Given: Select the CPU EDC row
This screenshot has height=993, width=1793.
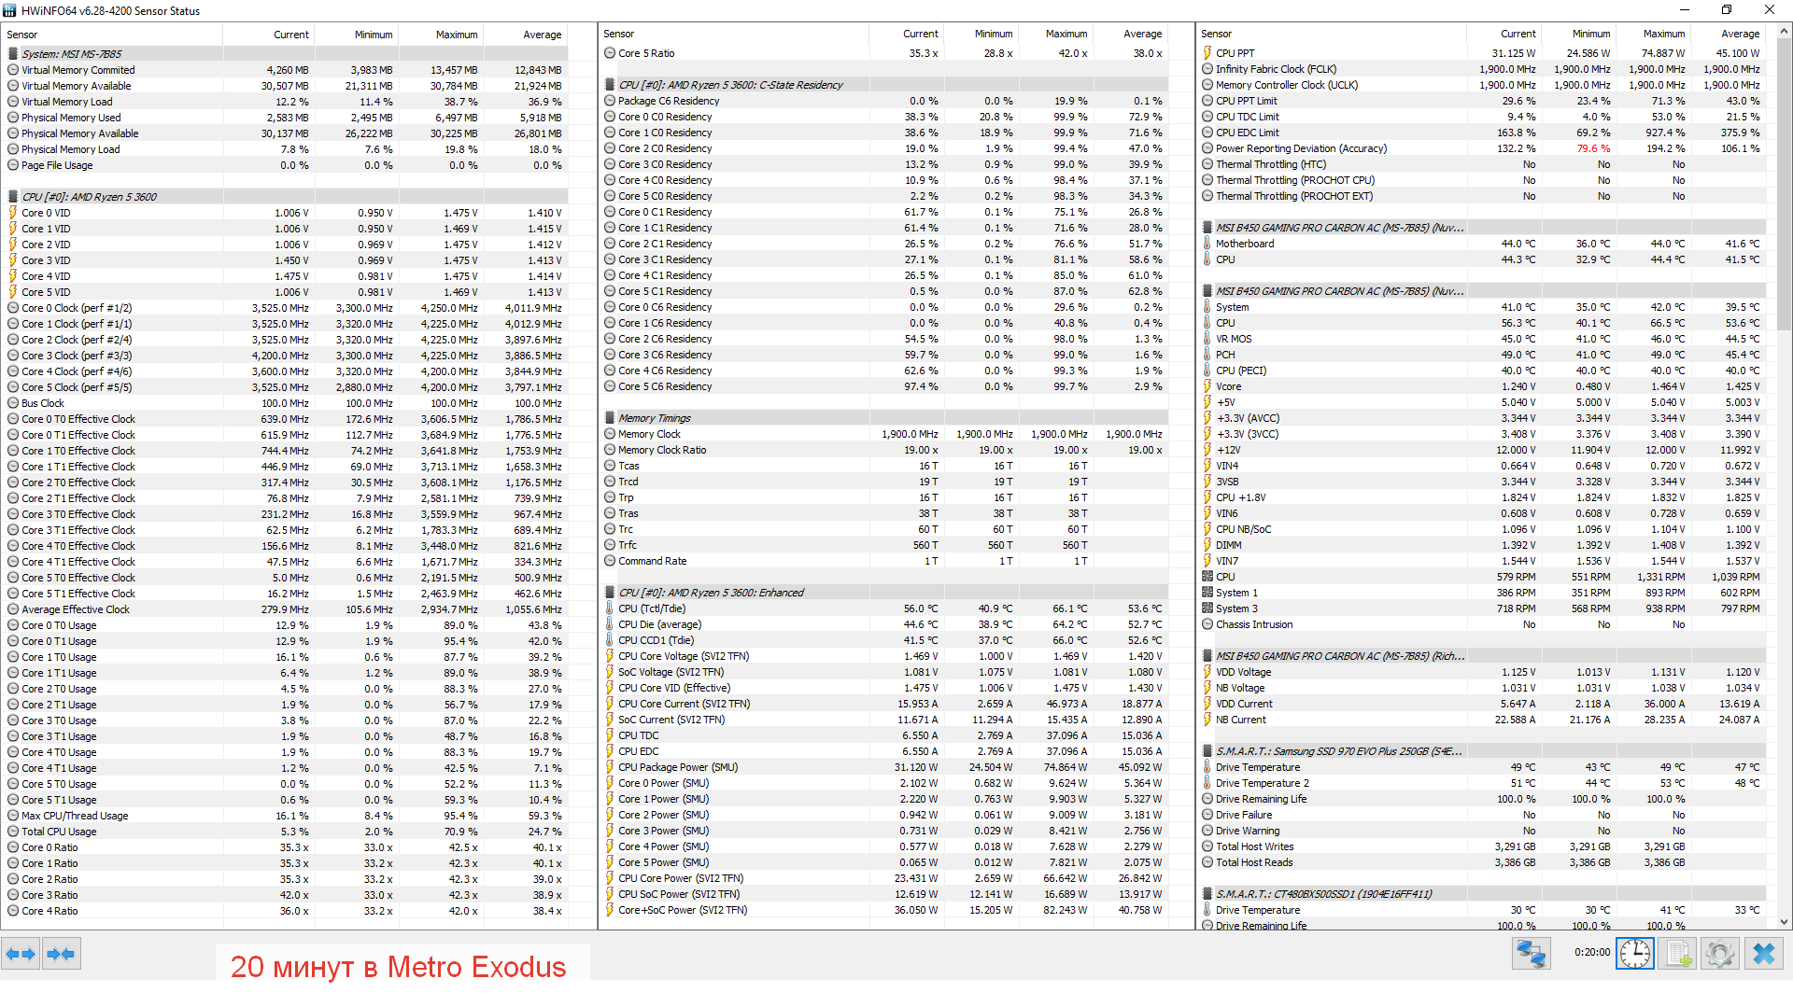Looking at the screenshot, I should click(885, 751).
